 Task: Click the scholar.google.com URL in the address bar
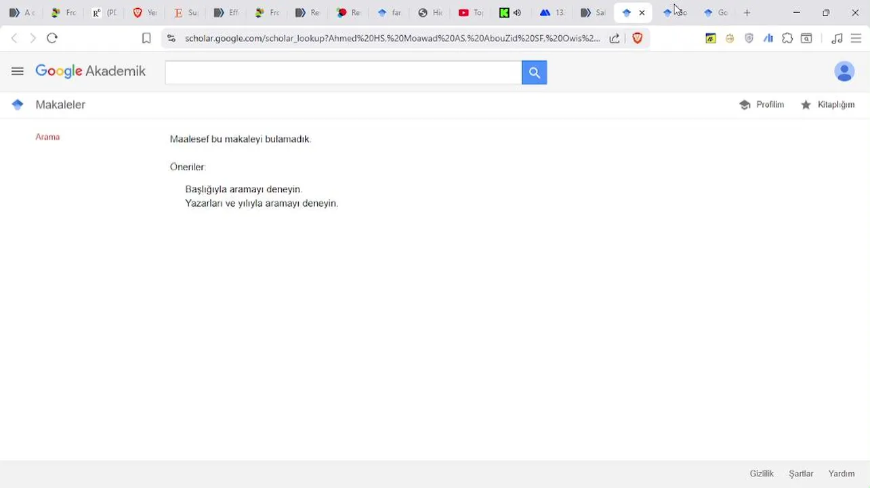[392, 39]
